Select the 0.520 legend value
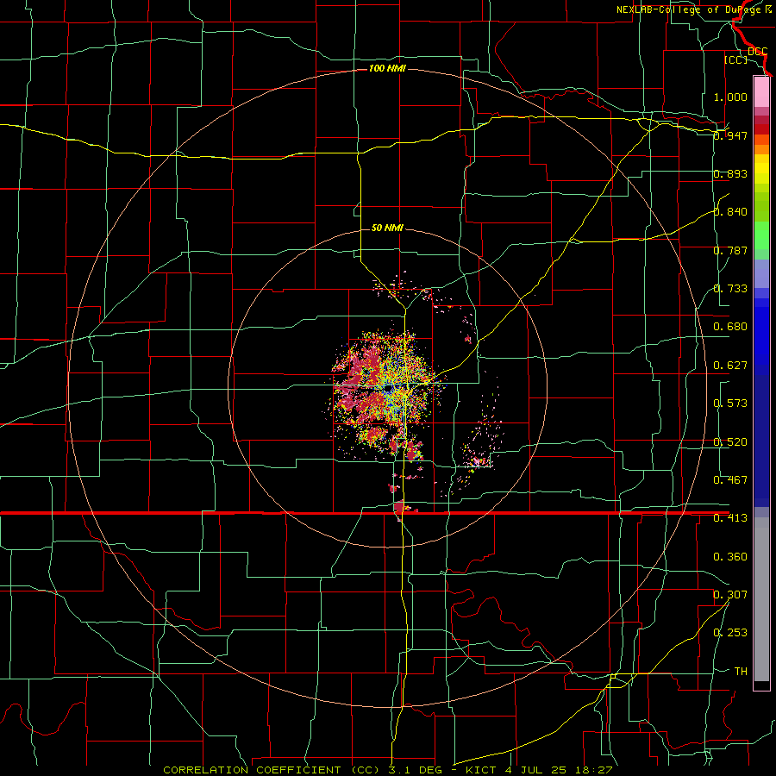Image resolution: width=776 pixels, height=776 pixels. tap(730, 442)
